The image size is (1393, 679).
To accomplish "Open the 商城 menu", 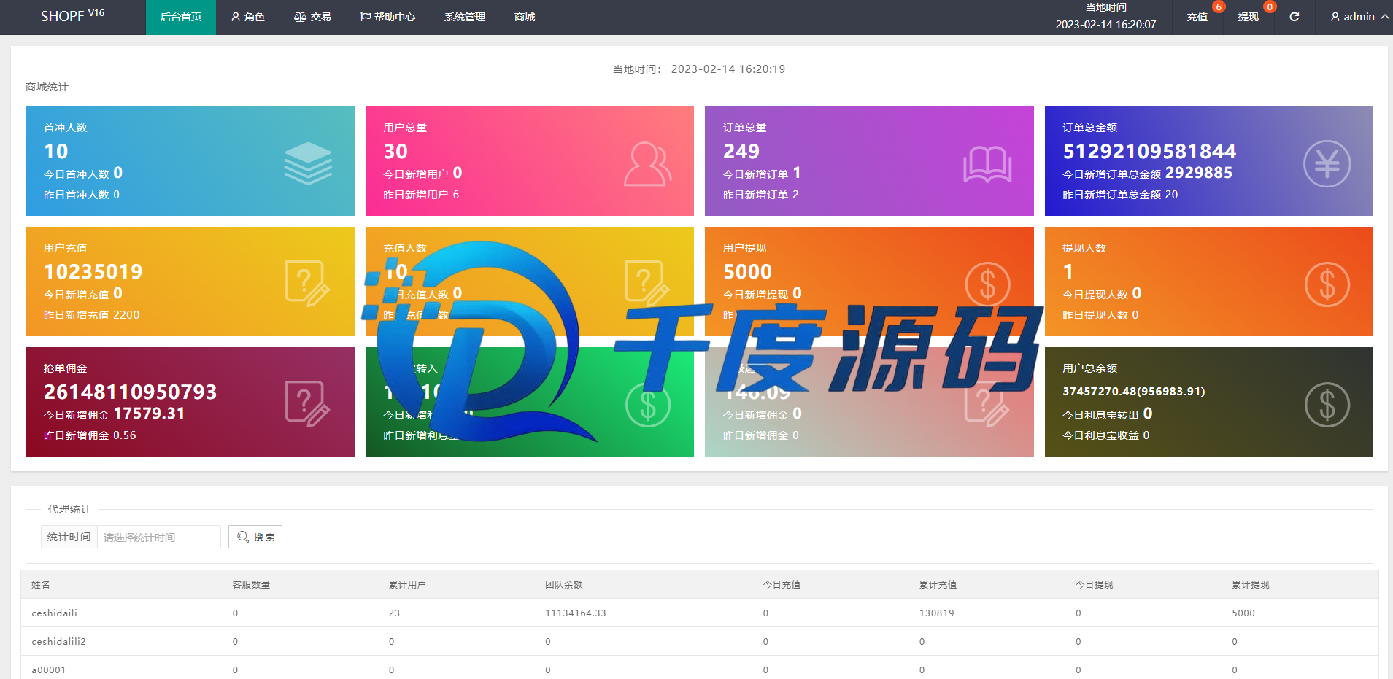I will (x=525, y=17).
